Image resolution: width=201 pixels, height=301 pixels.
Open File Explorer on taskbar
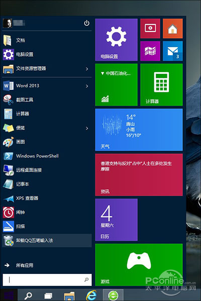click(69, 296)
